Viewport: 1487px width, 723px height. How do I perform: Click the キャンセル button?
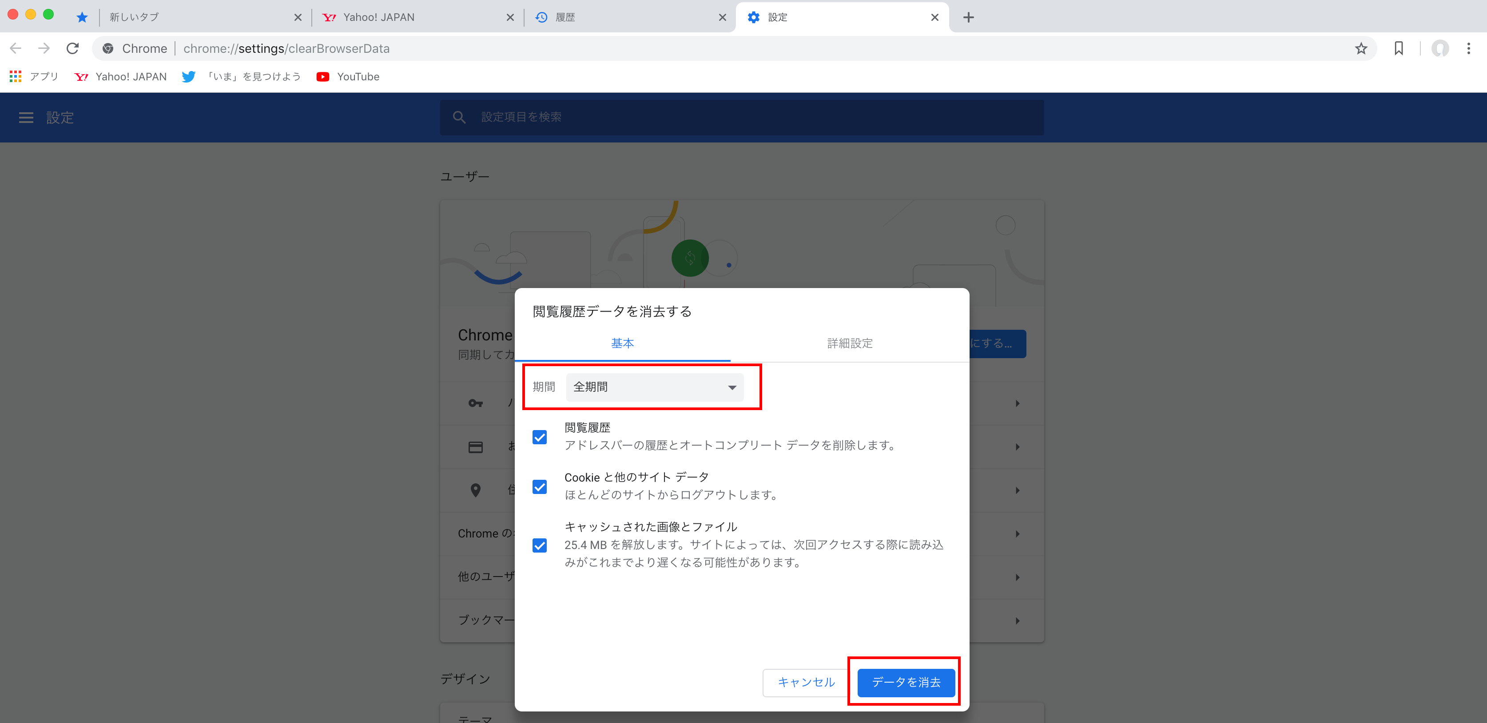[806, 682]
